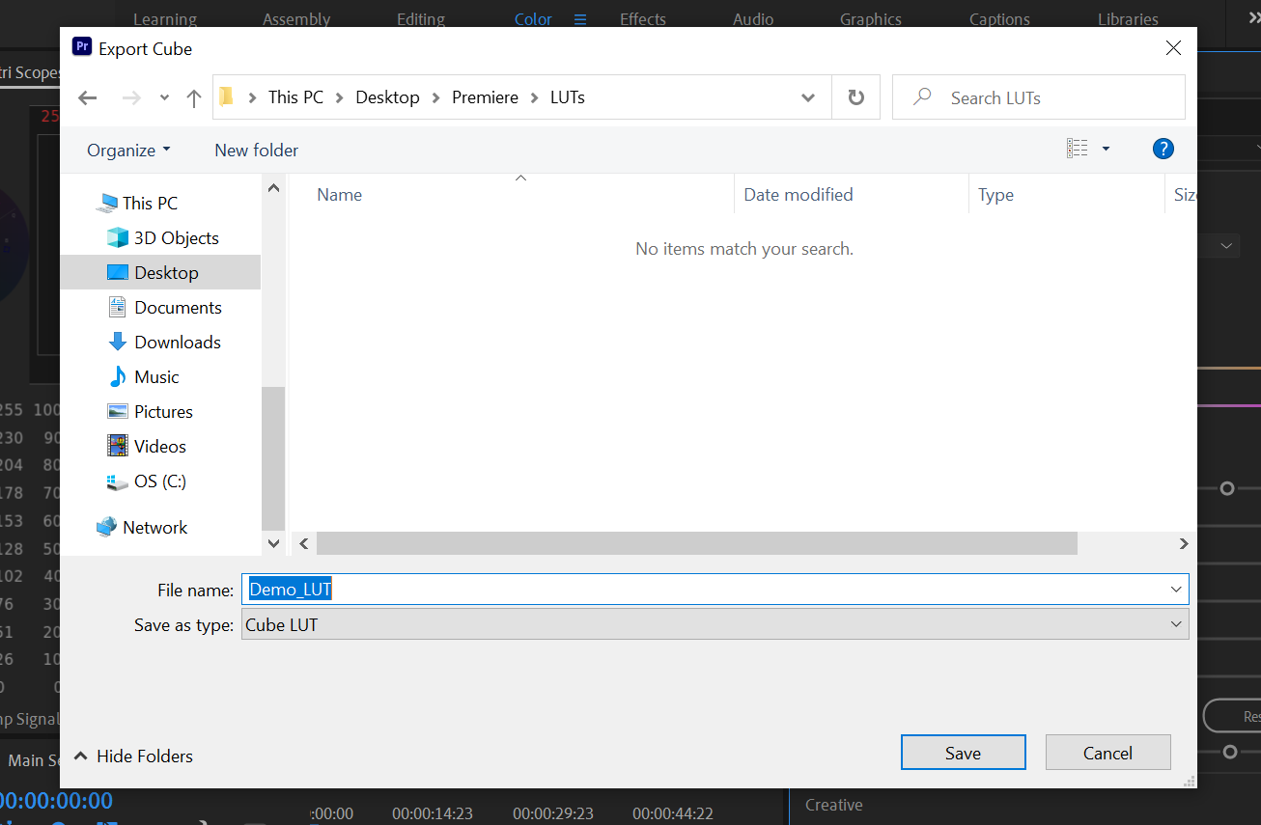The width and height of the screenshot is (1261, 825).
Task: Select Network in the navigation pane
Action: point(154,528)
